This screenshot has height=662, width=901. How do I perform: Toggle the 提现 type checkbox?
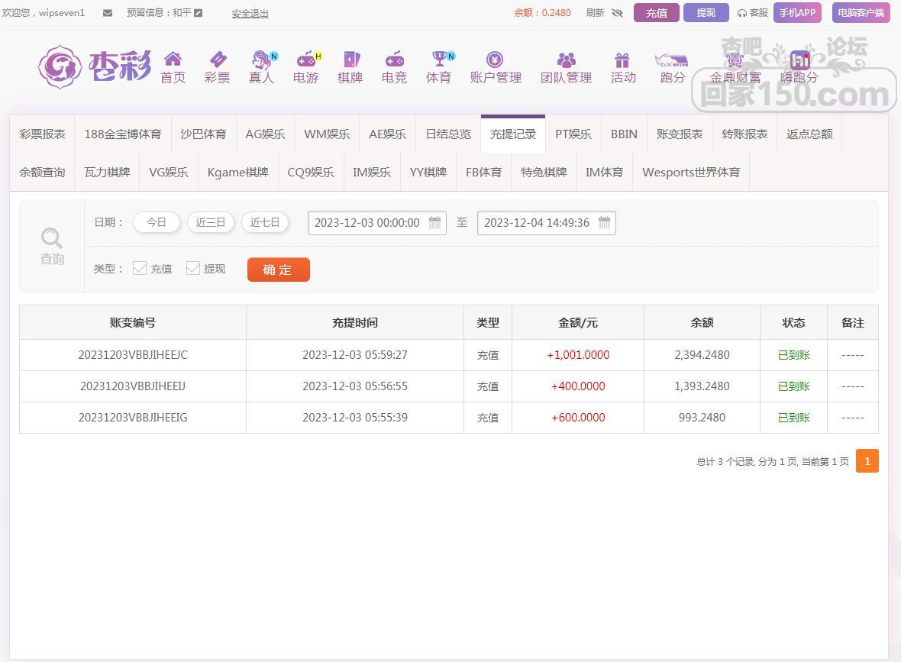[x=193, y=268]
